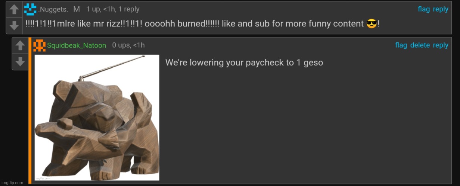460x186 pixels.
Task: Open the Squidbeak_Natoon user profile
Action: tap(77, 45)
